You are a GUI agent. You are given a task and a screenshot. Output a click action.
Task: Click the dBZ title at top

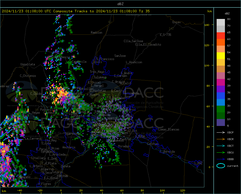[120, 4]
